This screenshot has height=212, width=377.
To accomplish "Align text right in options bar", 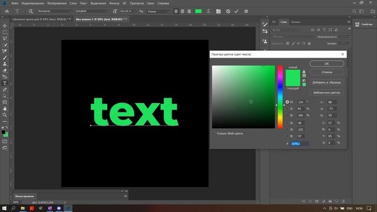I will coord(189,11).
